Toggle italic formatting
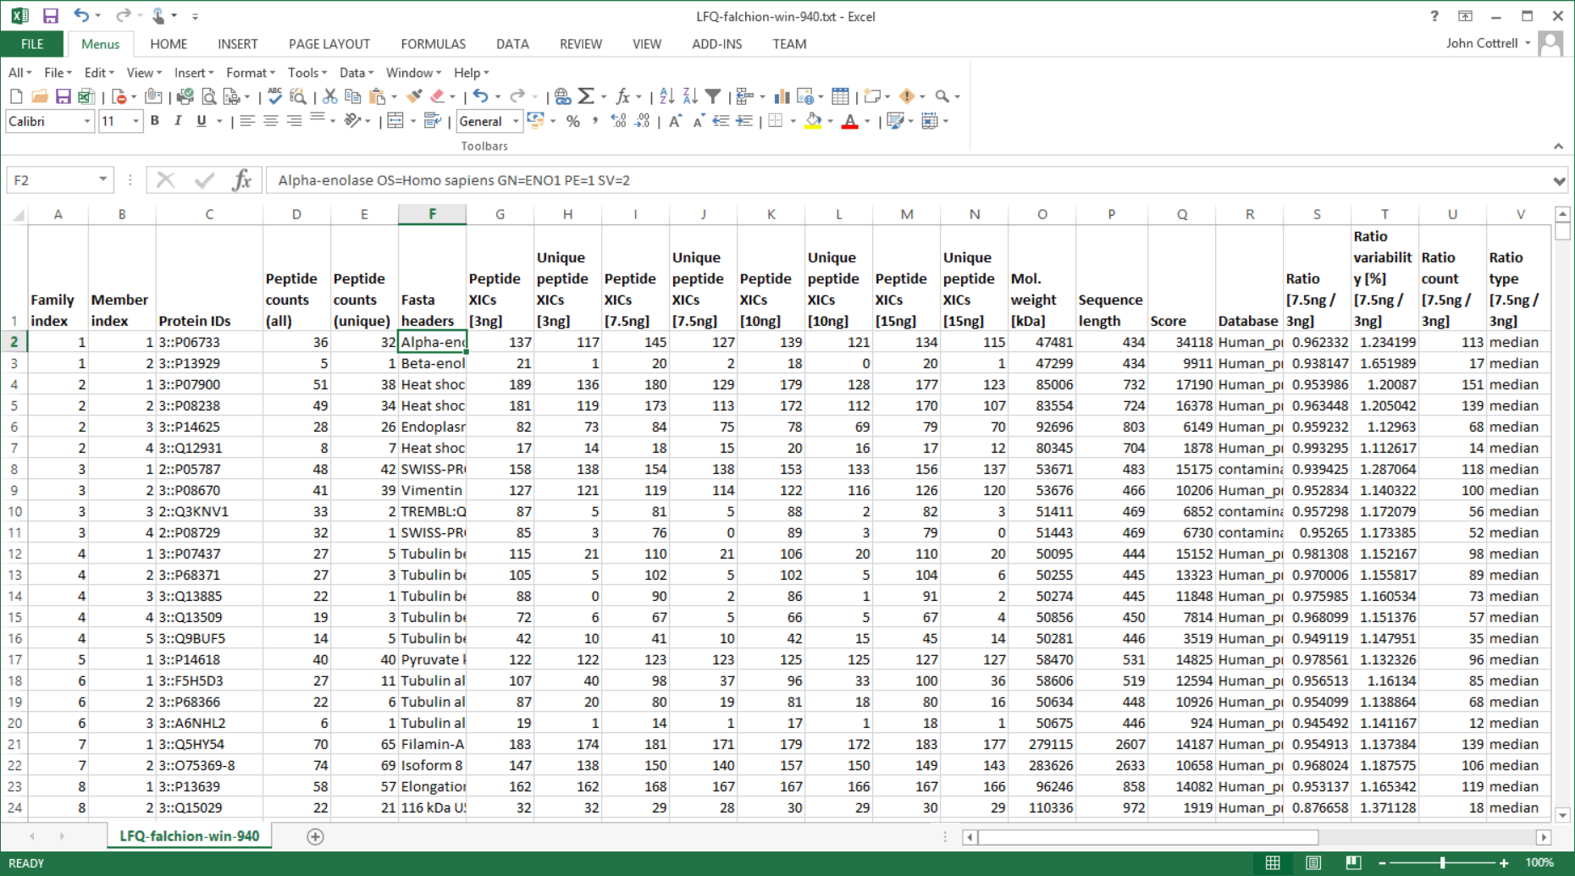The width and height of the screenshot is (1575, 876). (x=178, y=121)
